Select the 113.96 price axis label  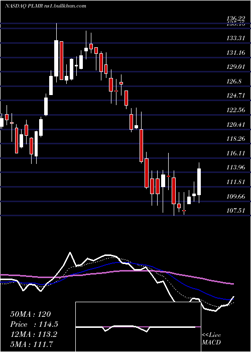pyautogui.click(x=235, y=167)
